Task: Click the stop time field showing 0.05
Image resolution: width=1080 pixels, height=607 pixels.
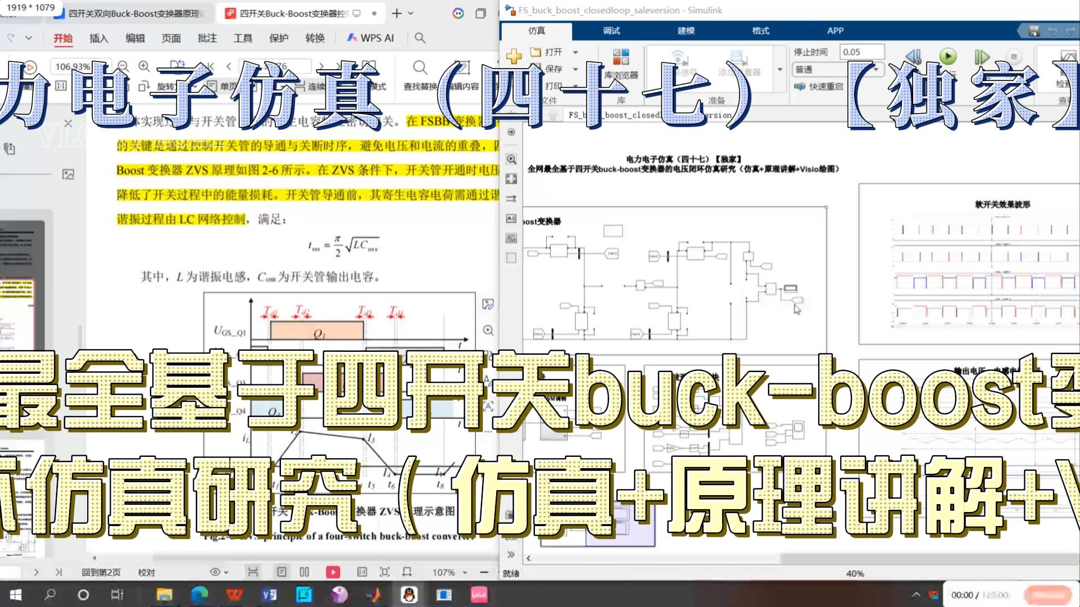Action: pos(861,52)
